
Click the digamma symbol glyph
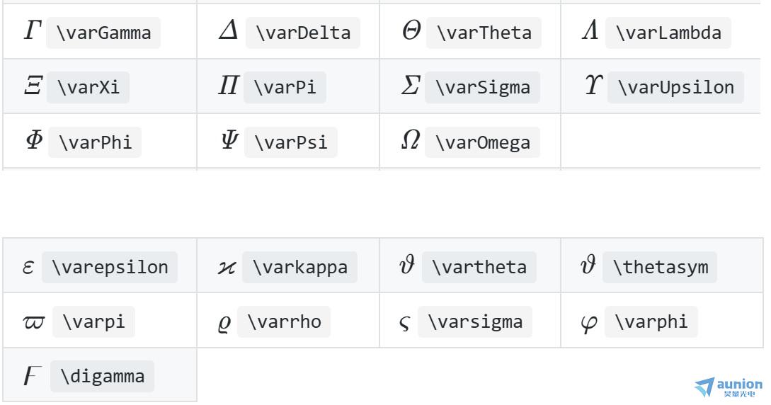[x=33, y=376]
